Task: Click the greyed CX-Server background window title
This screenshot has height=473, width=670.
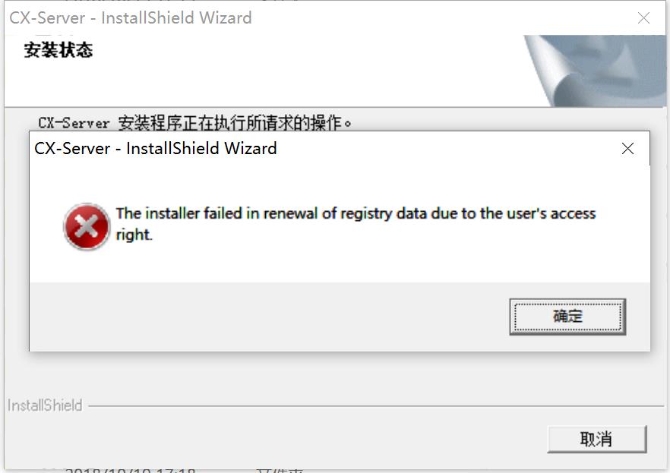Action: [131, 18]
